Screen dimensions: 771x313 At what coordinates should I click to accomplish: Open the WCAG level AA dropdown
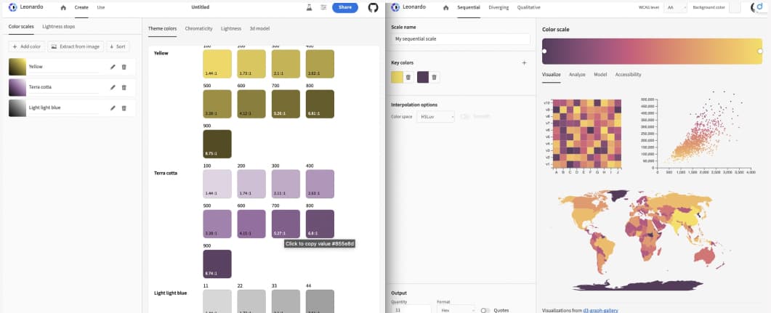pyautogui.click(x=675, y=7)
